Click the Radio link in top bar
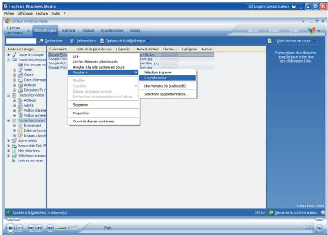 pos(274,31)
